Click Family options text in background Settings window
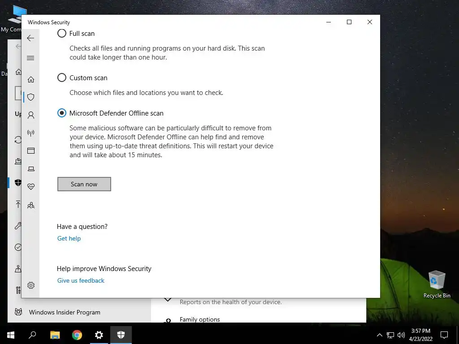This screenshot has width=459, height=344. (199, 319)
